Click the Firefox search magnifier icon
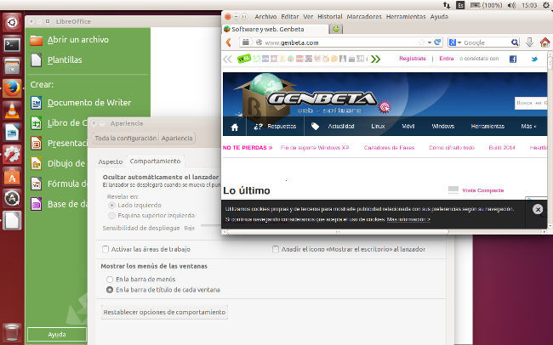Viewport: 553px width, 345px height. [x=515, y=42]
